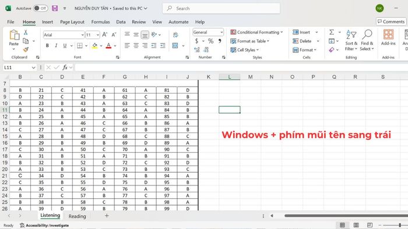Click the Orientation text angle icon

(x=154, y=34)
